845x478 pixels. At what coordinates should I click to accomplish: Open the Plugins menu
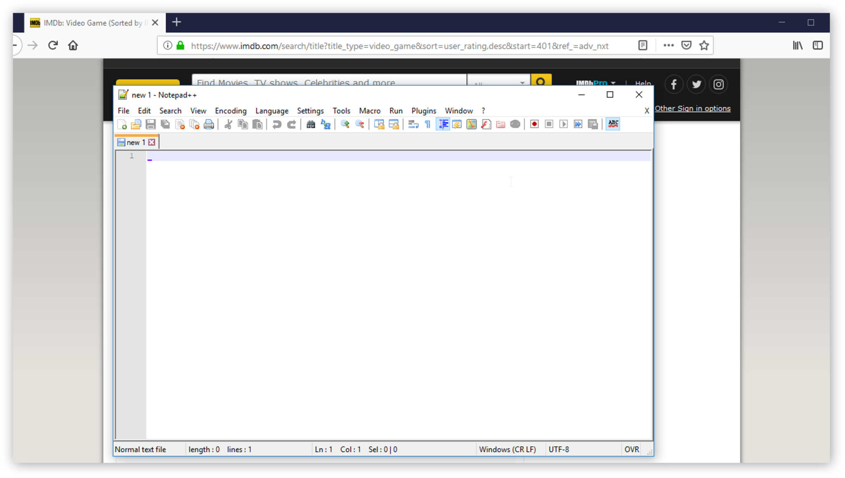(x=424, y=111)
